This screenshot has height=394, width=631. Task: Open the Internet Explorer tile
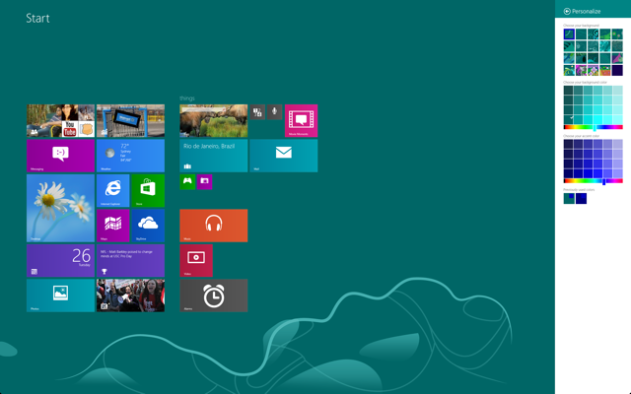point(113,190)
